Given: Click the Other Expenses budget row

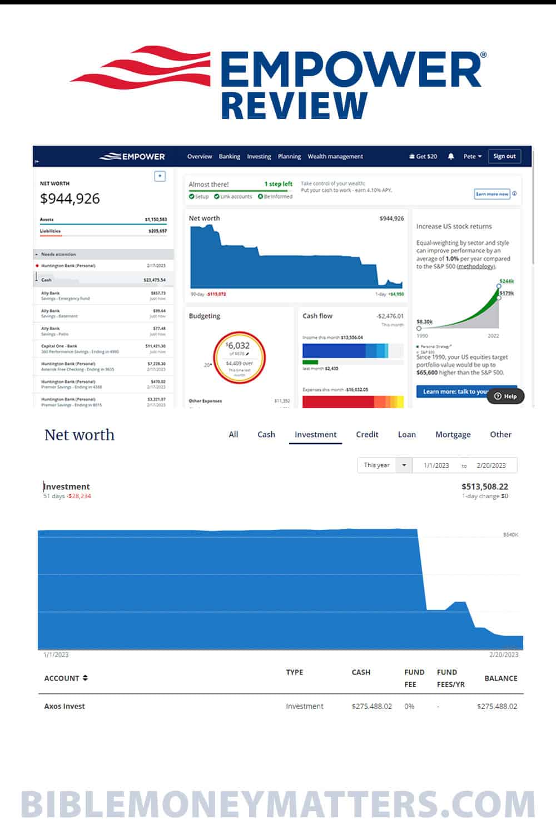Looking at the screenshot, I should tap(239, 401).
